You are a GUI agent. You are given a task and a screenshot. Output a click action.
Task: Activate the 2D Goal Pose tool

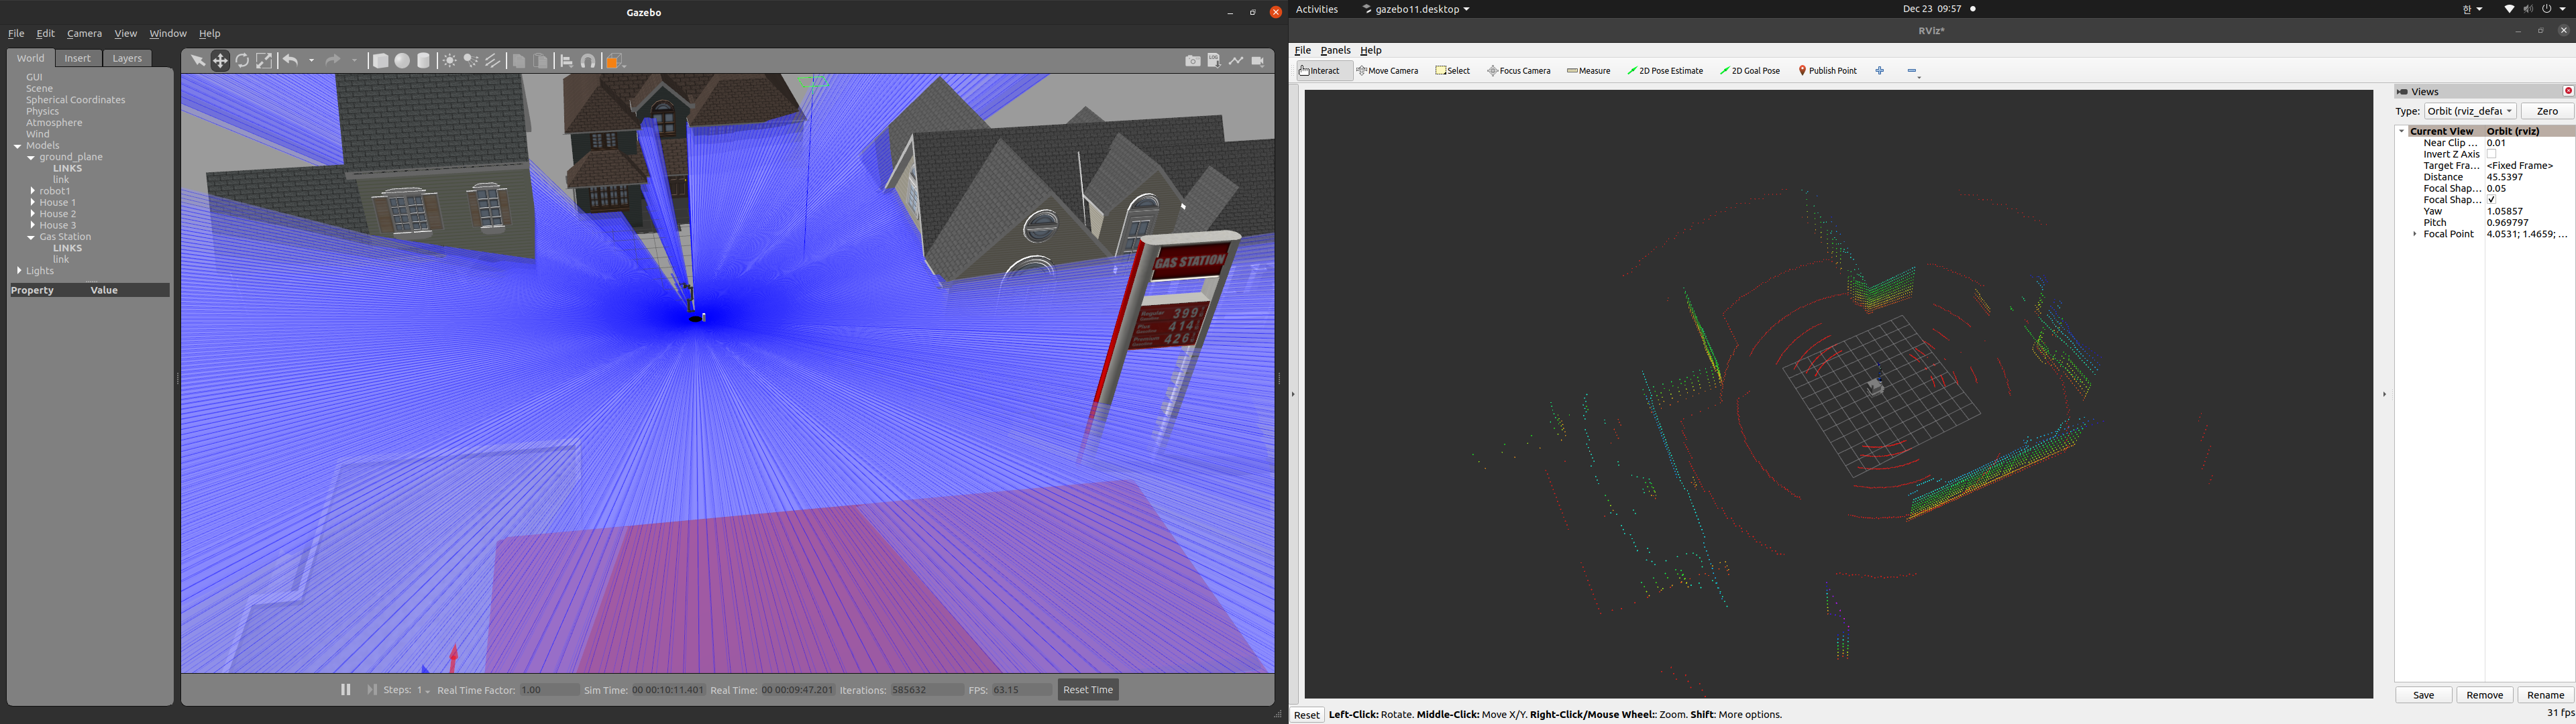(x=1750, y=71)
